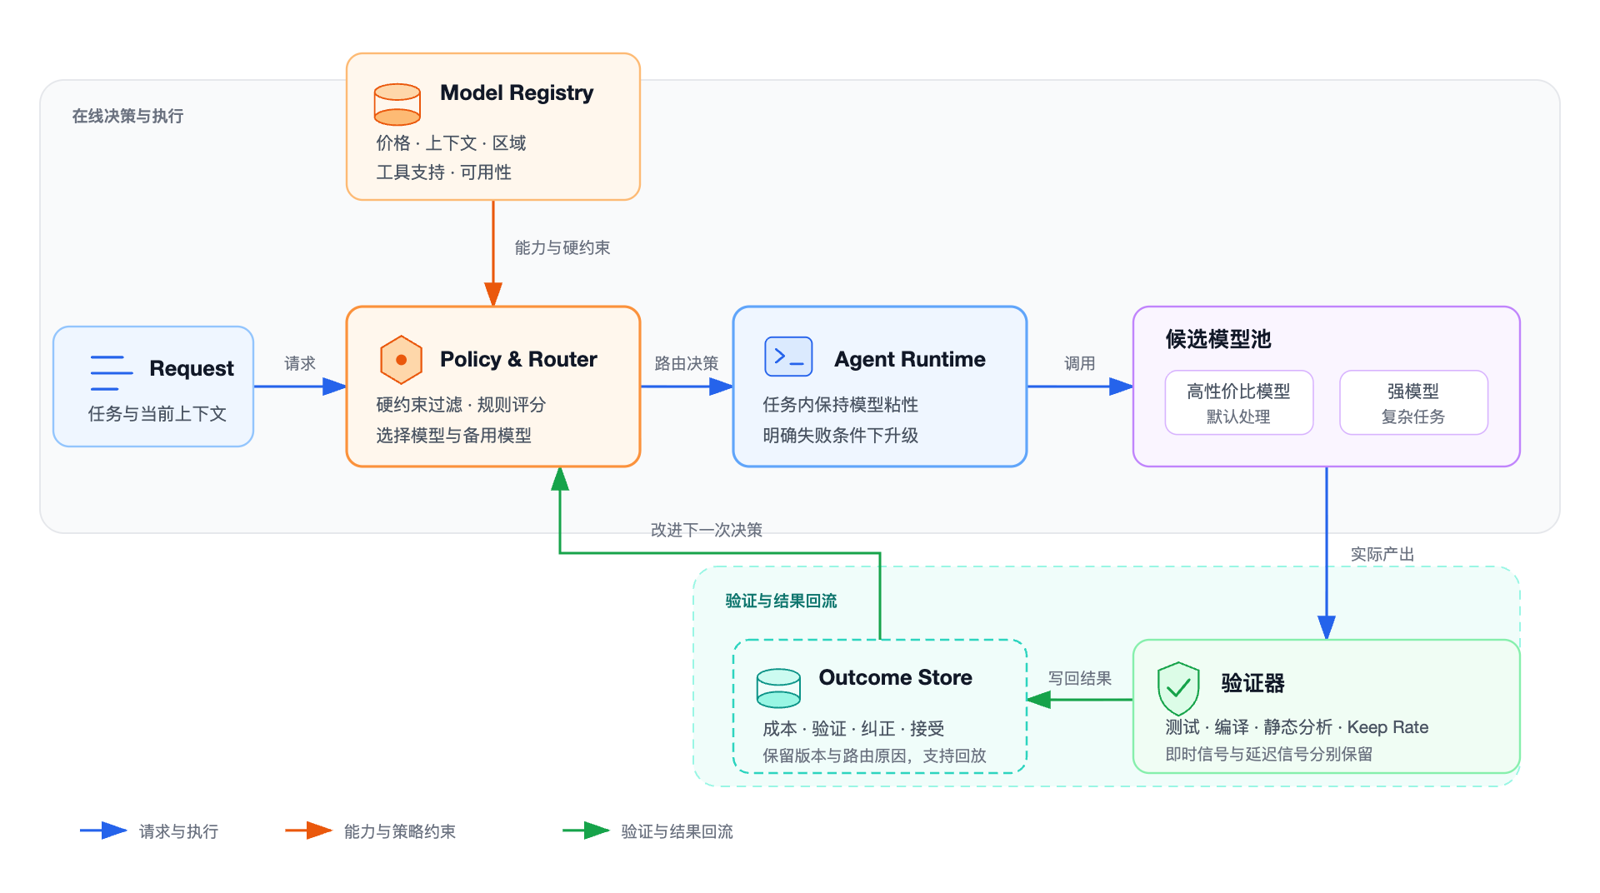The width and height of the screenshot is (1600, 893).
Task: Click the text 任务与当前上下文
Action: click(x=157, y=414)
